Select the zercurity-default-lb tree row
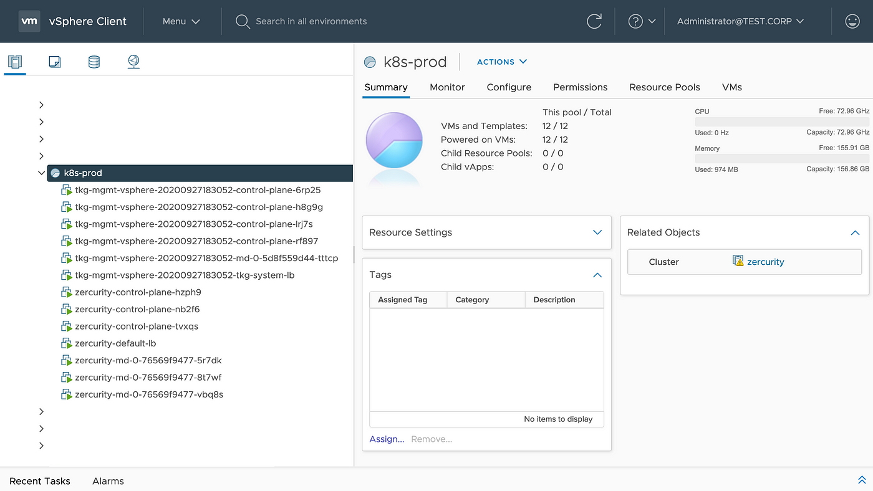873x491 pixels. (115, 343)
